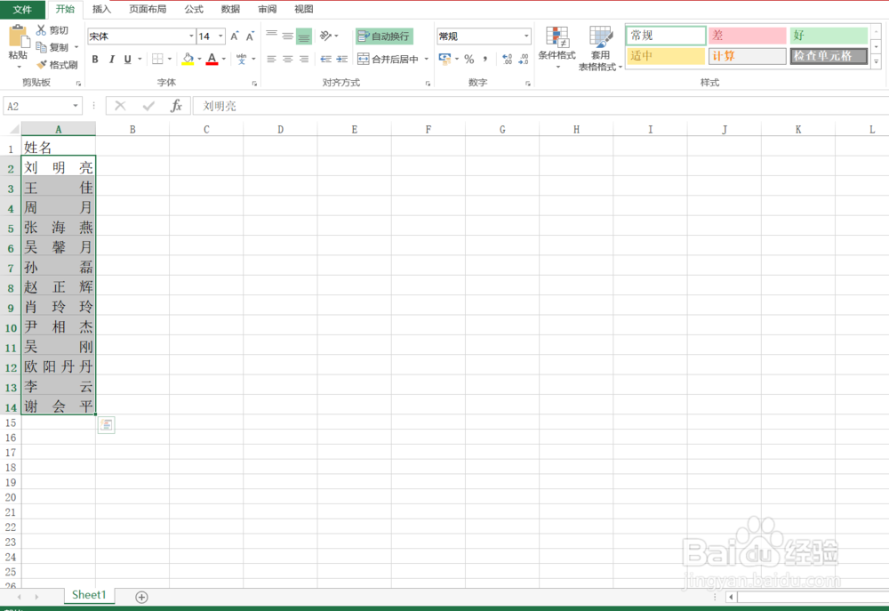Click the Conditional Formatting icon

click(x=557, y=37)
